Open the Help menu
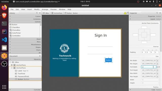This screenshot has width=162, height=91. [x=69, y=9]
